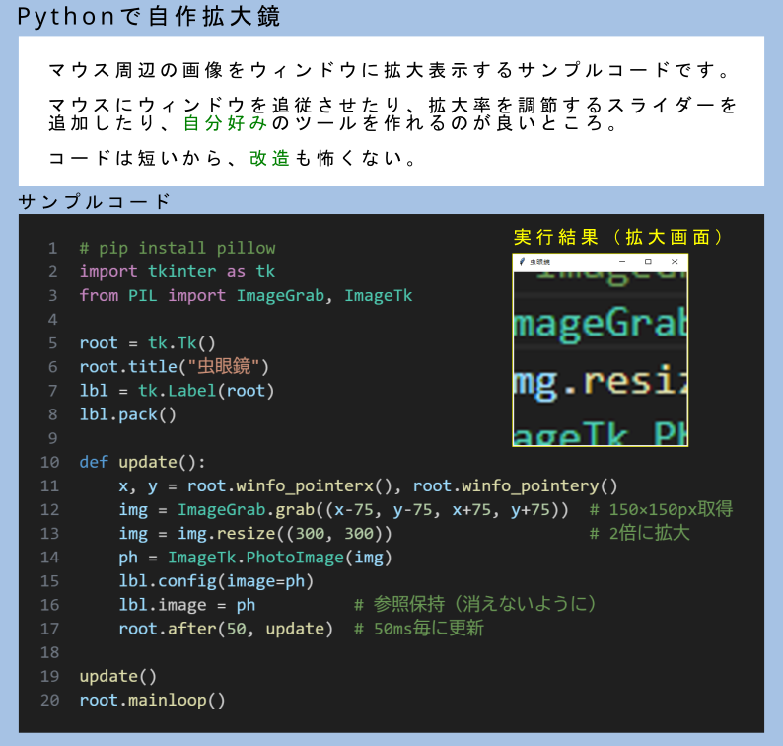
Task: Click the code line "lbl.config(image=ph)"
Action: pyautogui.click(x=216, y=581)
